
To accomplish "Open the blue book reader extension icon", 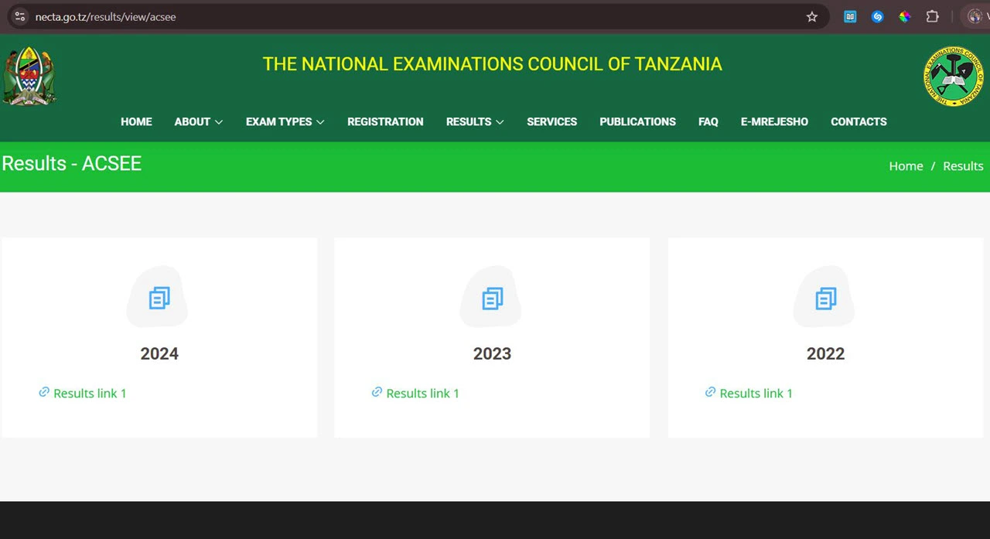I will pos(850,16).
